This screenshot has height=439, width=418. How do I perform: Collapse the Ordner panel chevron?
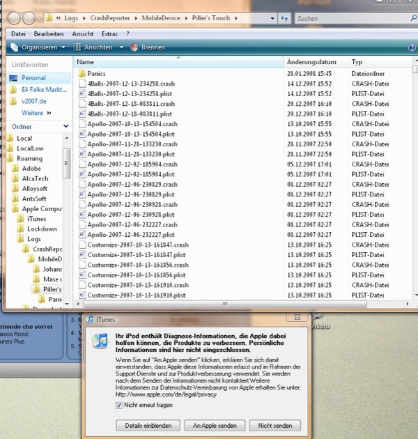tap(65, 126)
